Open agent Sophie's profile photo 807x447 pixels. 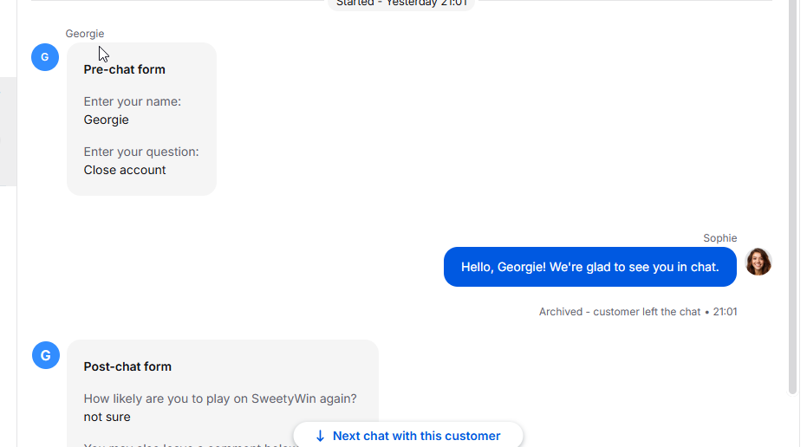coord(758,262)
